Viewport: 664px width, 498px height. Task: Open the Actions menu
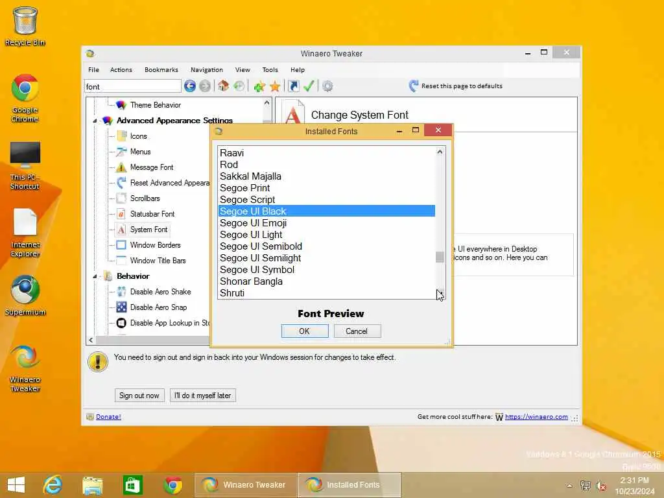[121, 70]
